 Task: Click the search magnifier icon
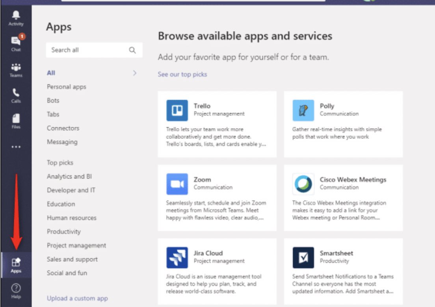[x=132, y=50]
